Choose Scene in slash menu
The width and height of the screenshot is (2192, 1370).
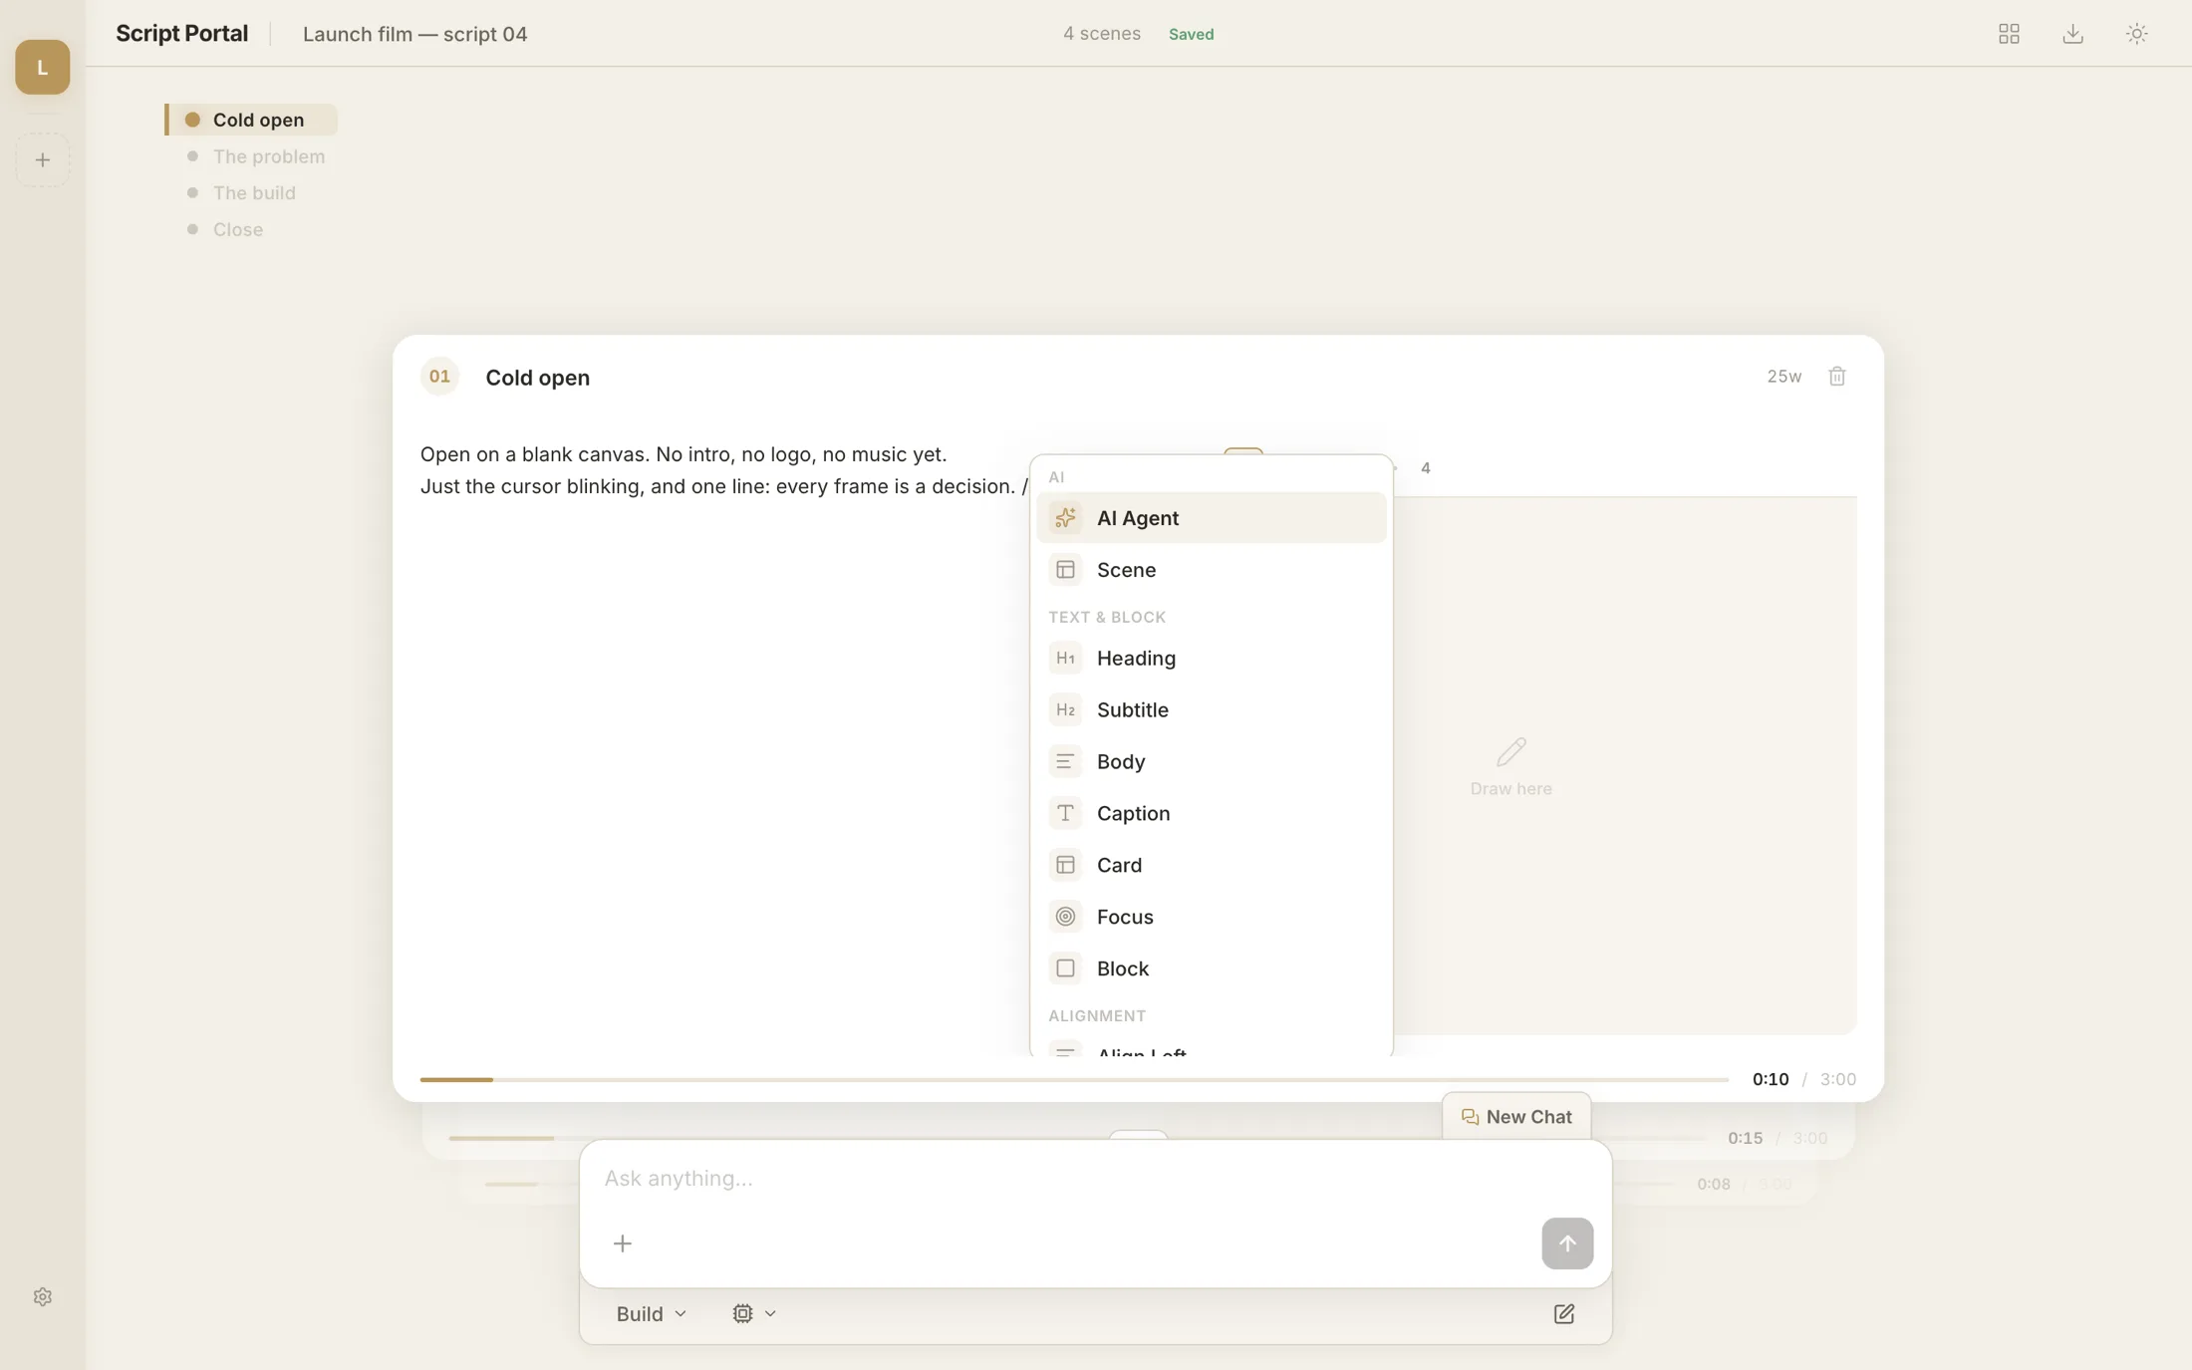point(1211,569)
